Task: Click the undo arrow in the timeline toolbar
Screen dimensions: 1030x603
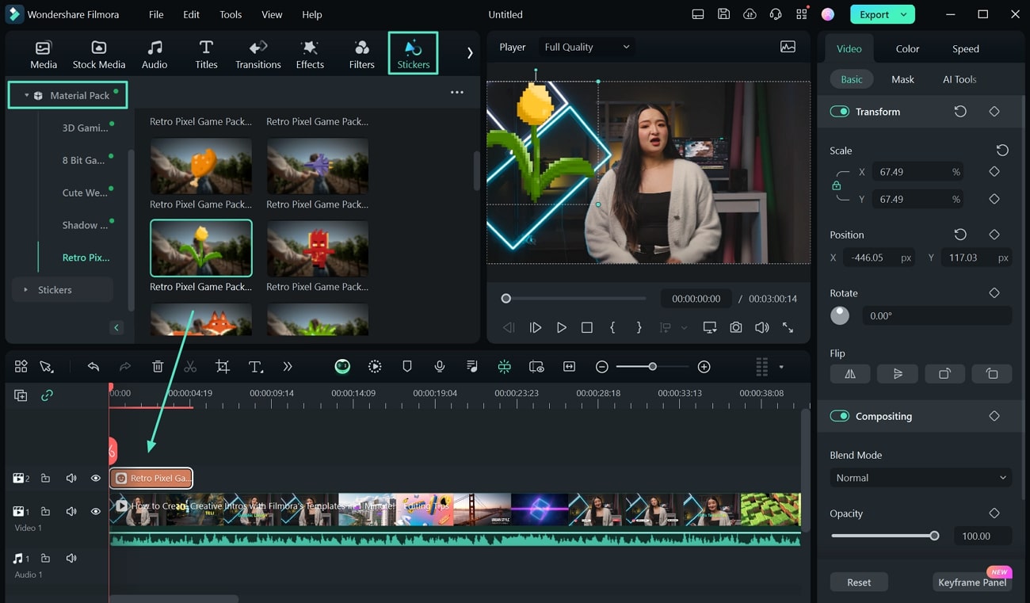Action: coord(93,366)
